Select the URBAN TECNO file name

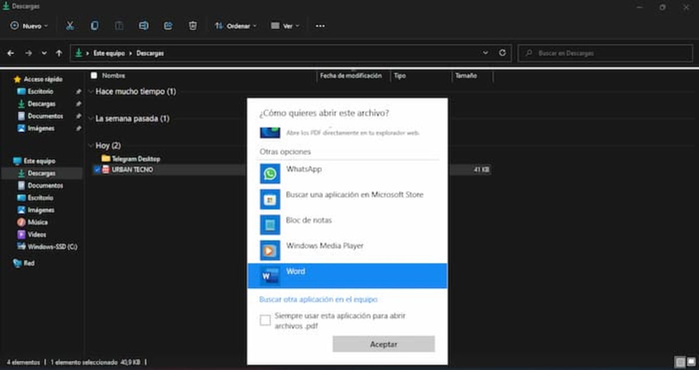click(132, 170)
